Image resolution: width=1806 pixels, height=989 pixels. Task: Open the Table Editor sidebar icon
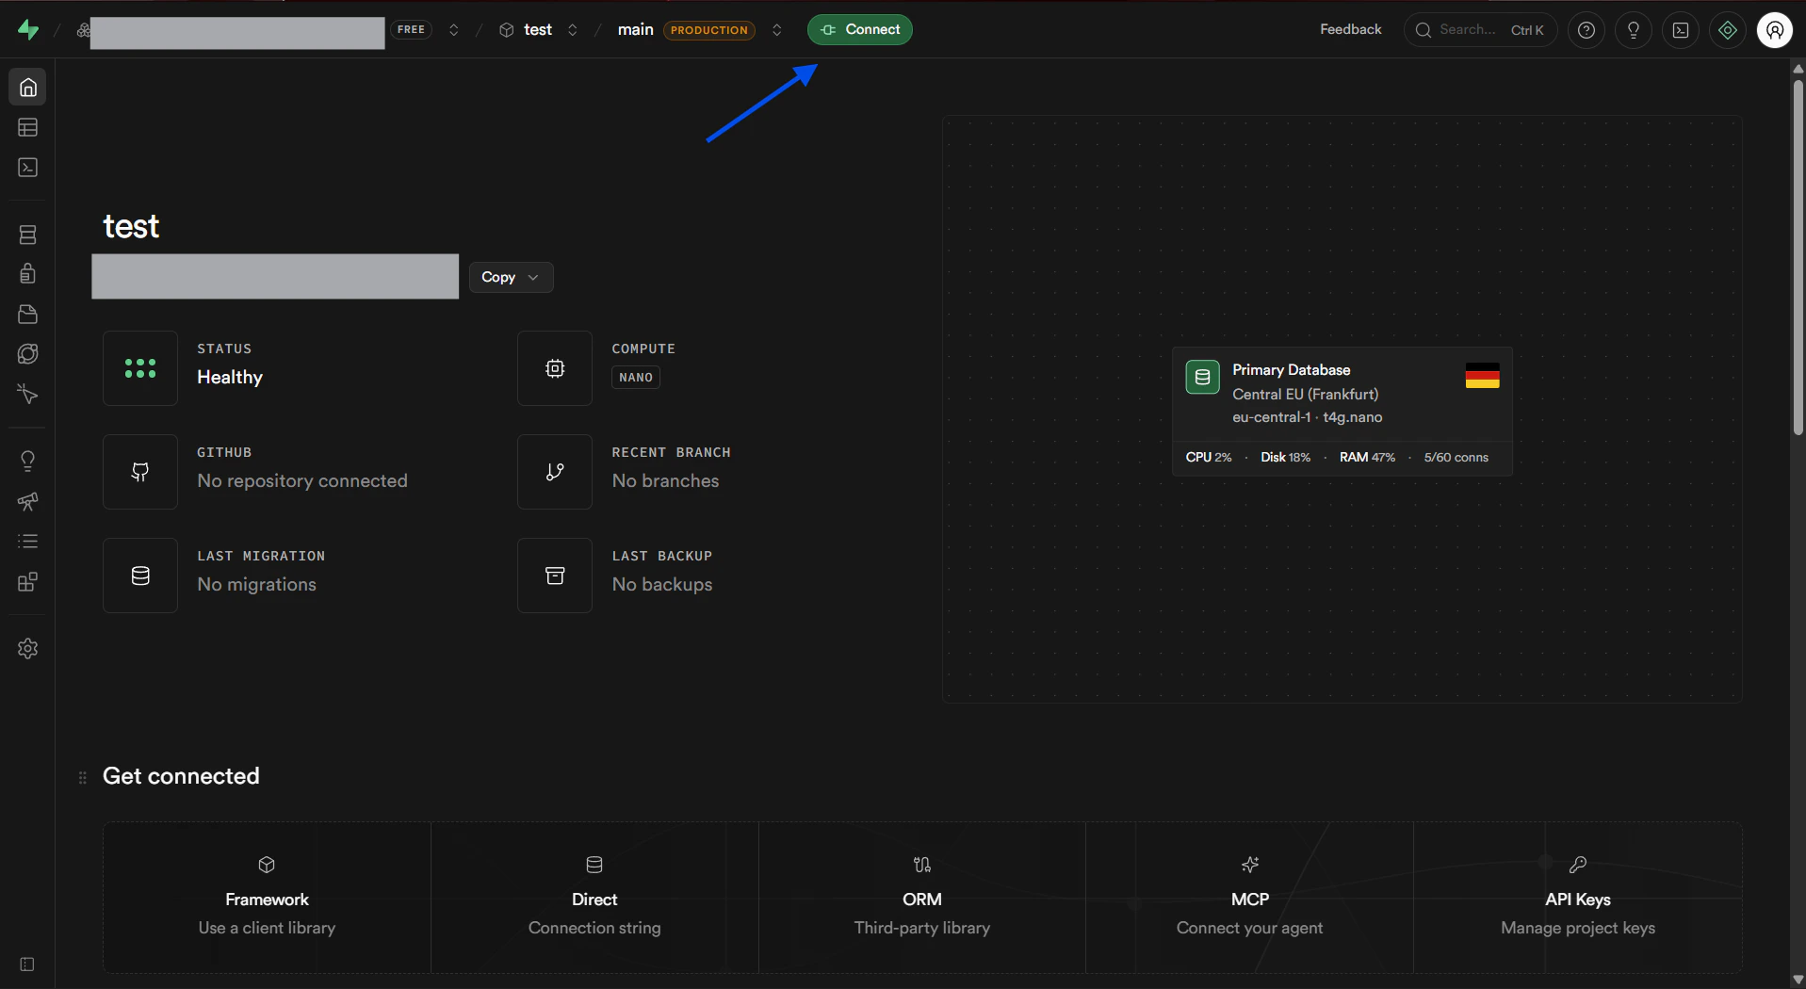(28, 127)
